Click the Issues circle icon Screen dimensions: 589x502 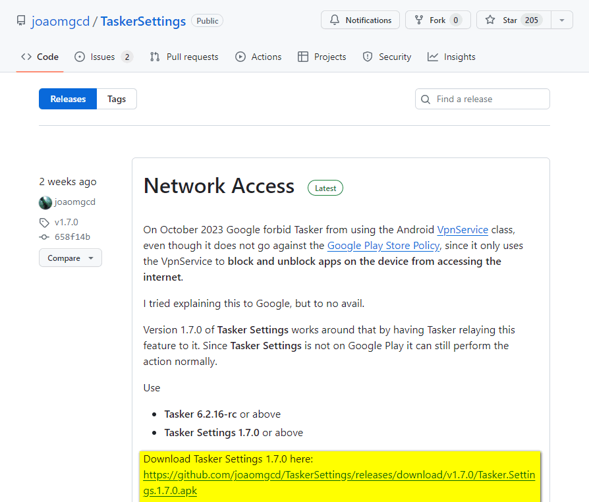click(x=80, y=57)
